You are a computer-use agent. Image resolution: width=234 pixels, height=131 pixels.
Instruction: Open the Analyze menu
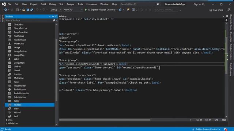tap(71, 4)
